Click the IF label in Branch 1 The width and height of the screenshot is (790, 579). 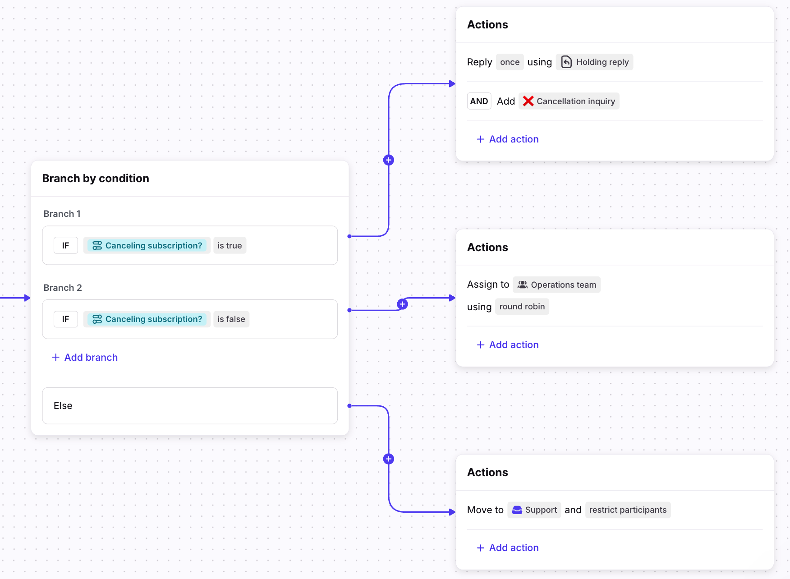point(66,246)
